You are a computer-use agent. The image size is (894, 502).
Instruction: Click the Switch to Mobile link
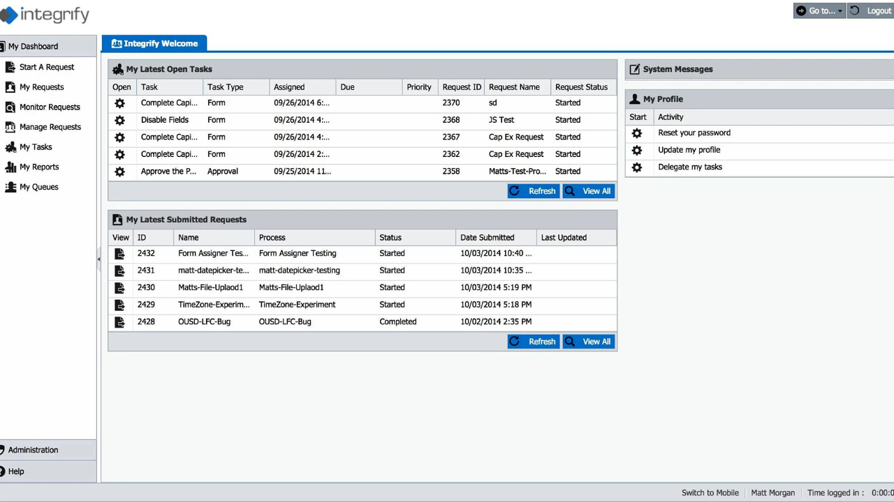pyautogui.click(x=710, y=493)
